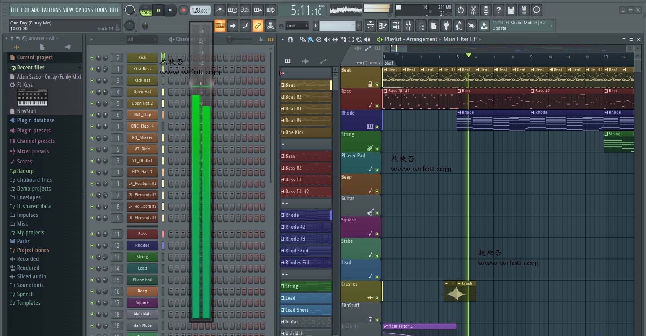
Task: Click the Rhodes channel button
Action: 142,246
